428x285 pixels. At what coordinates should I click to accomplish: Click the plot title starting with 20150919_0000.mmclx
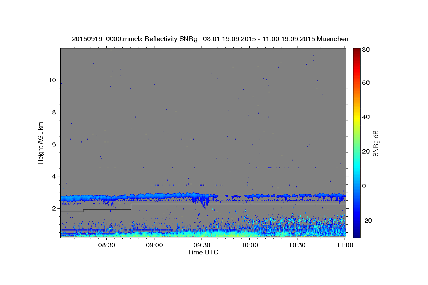(x=210, y=38)
